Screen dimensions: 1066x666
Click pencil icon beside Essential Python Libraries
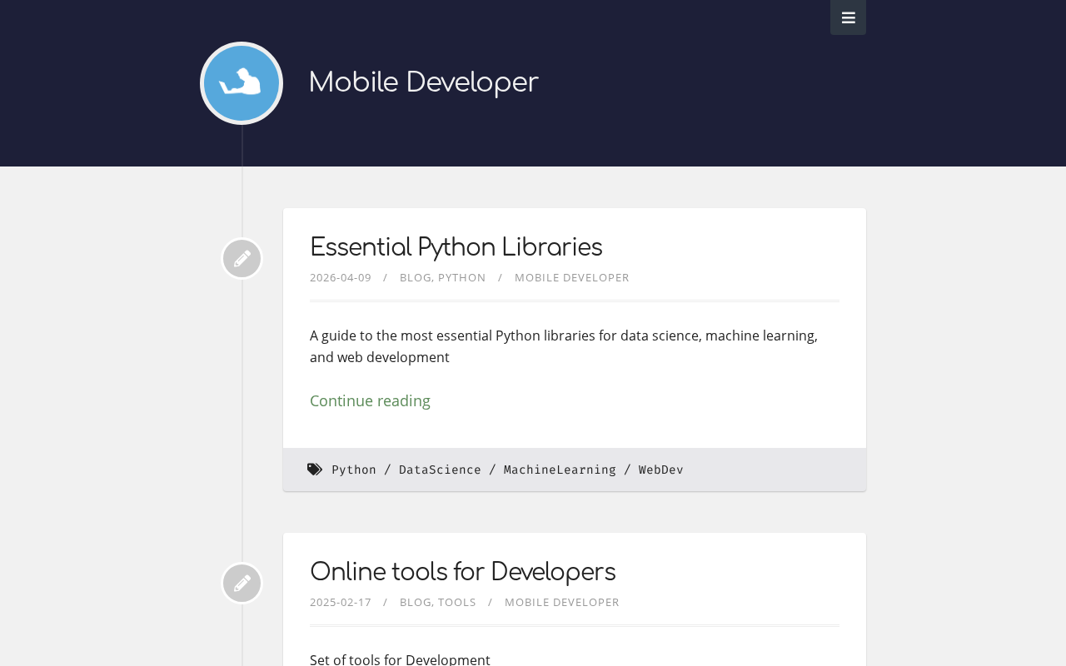coord(242,259)
